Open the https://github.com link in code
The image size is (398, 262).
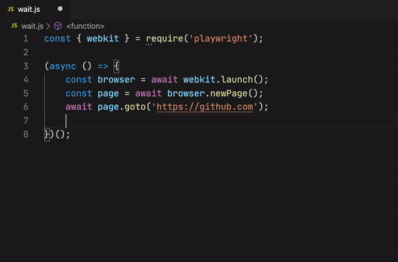click(205, 107)
